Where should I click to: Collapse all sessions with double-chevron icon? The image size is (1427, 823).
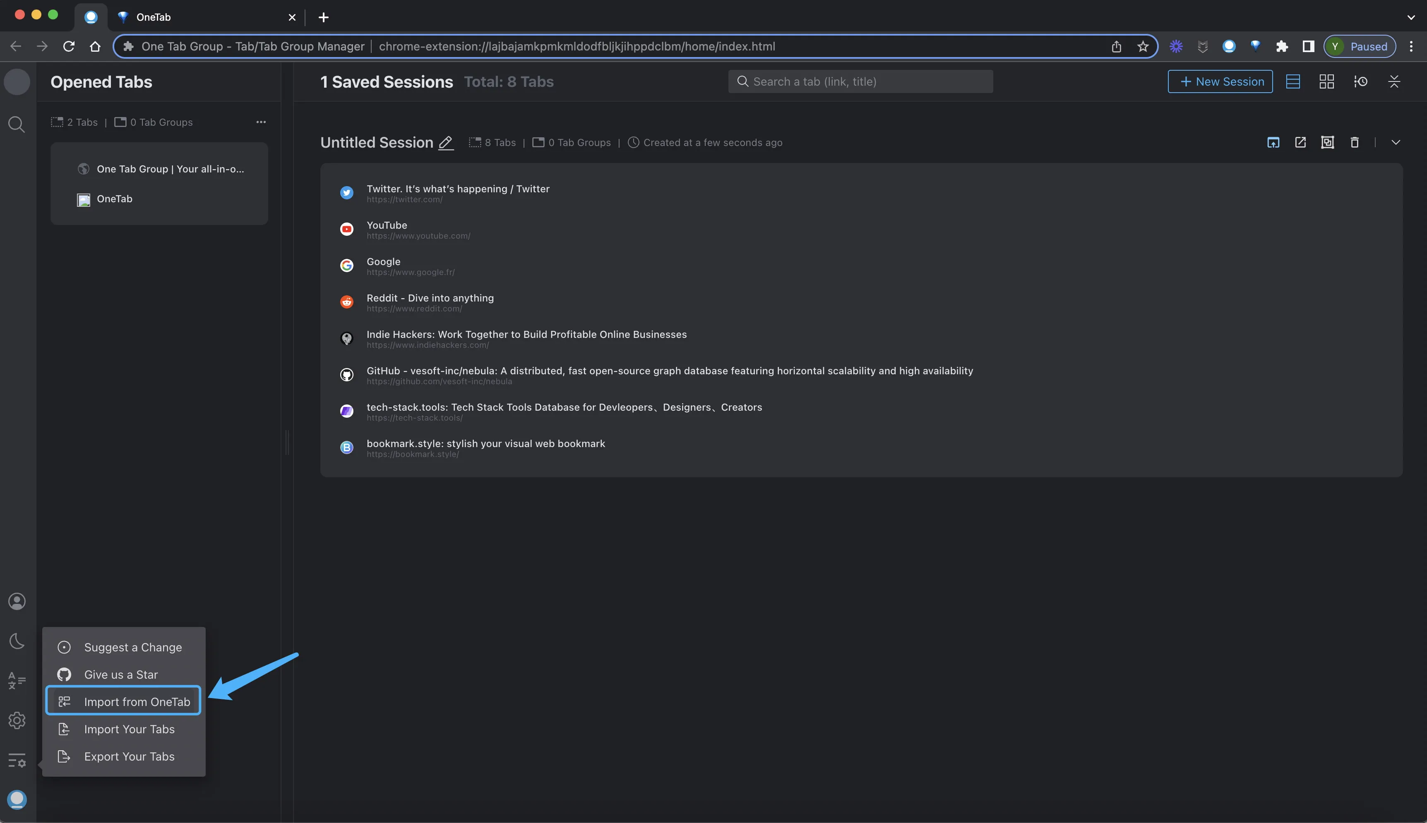pyautogui.click(x=1394, y=81)
